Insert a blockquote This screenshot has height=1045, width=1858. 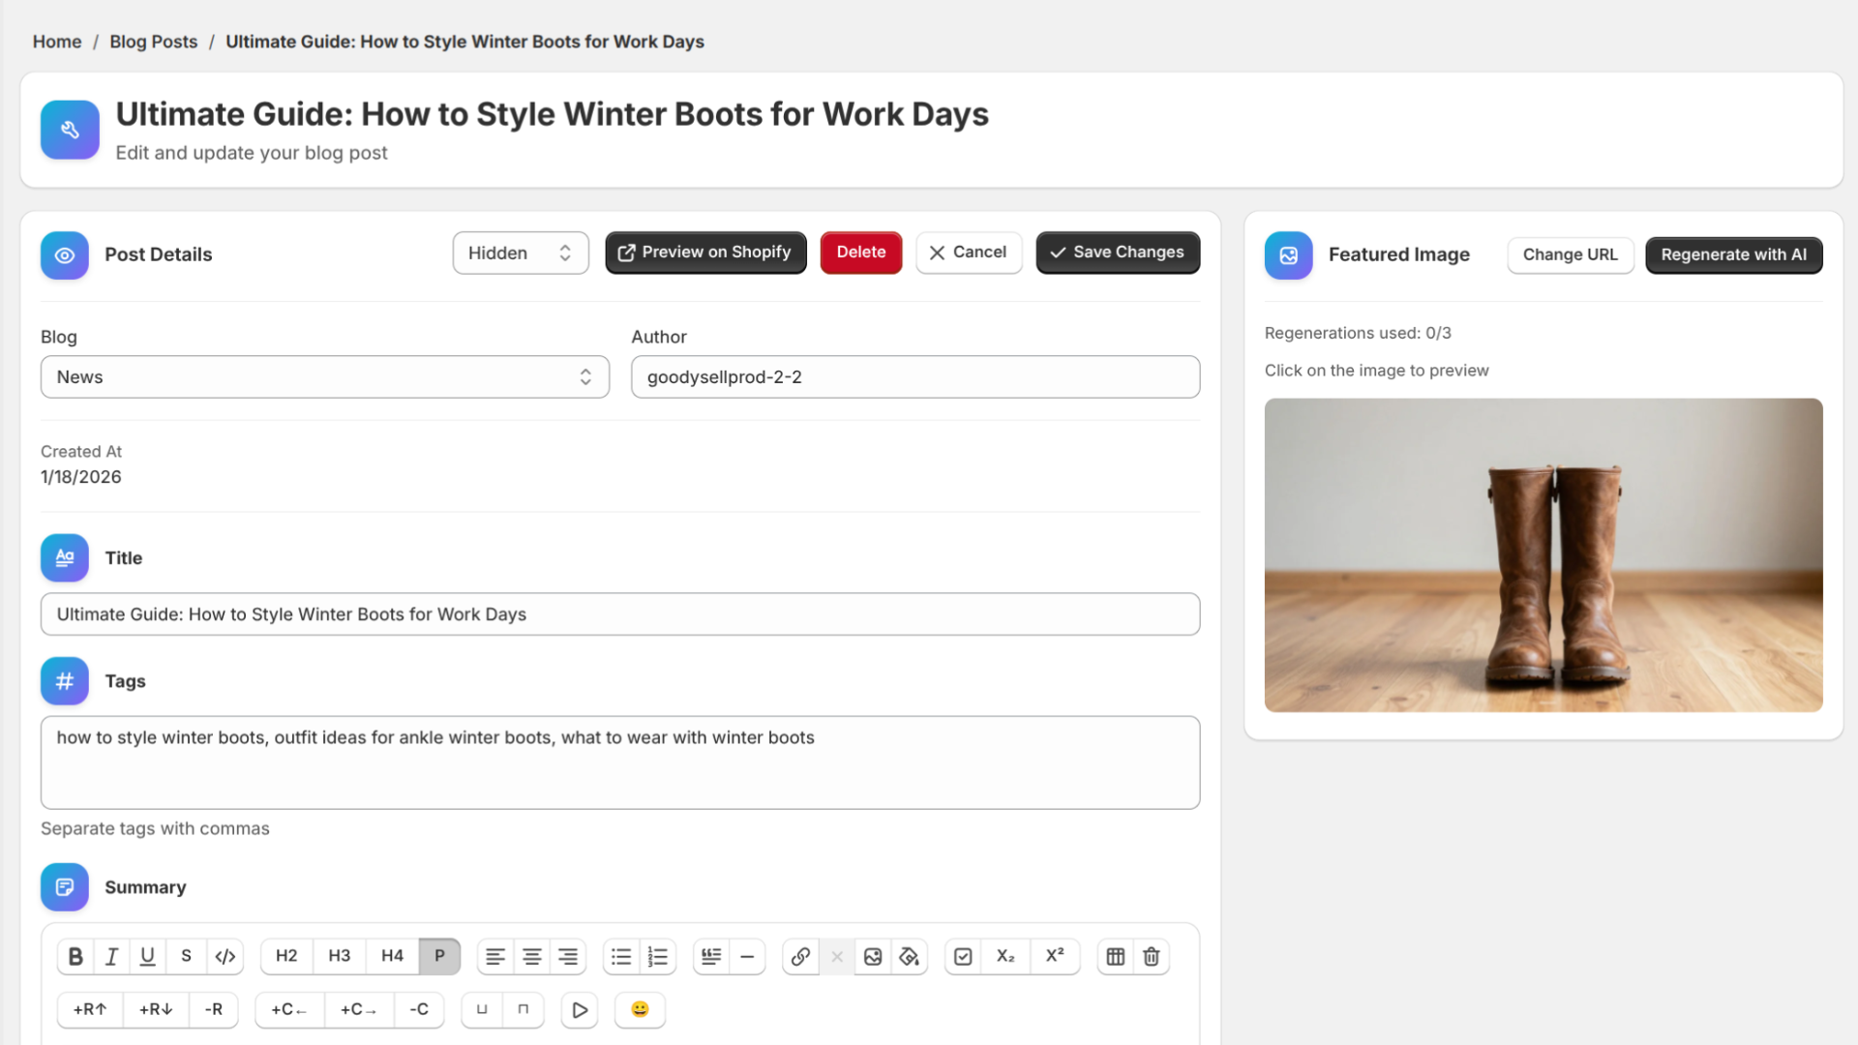pyautogui.click(x=711, y=956)
